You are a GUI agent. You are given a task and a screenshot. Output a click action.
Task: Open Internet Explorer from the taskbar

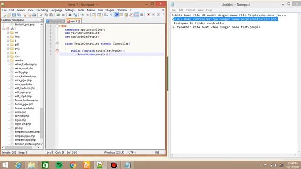pyautogui.click(x=18, y=165)
